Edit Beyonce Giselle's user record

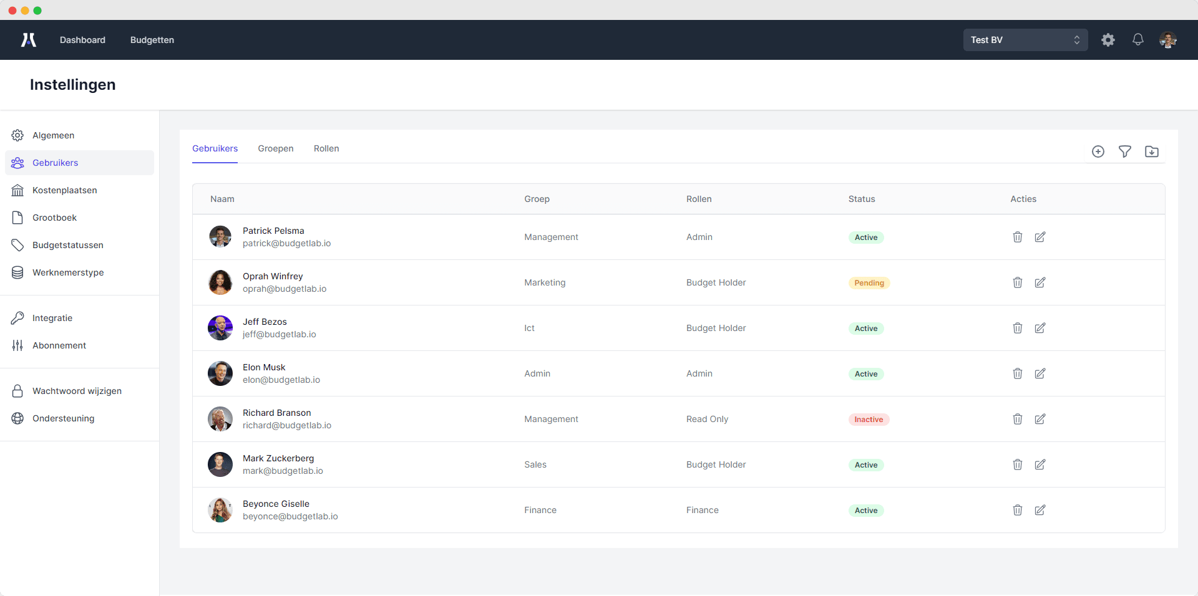pos(1040,510)
